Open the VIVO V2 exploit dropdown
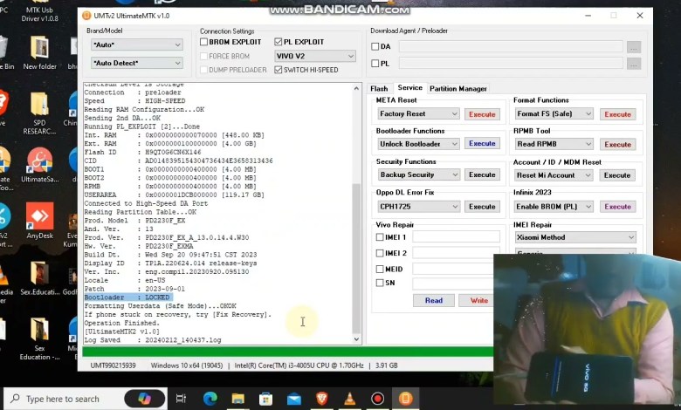This screenshot has width=681, height=410. (x=314, y=56)
